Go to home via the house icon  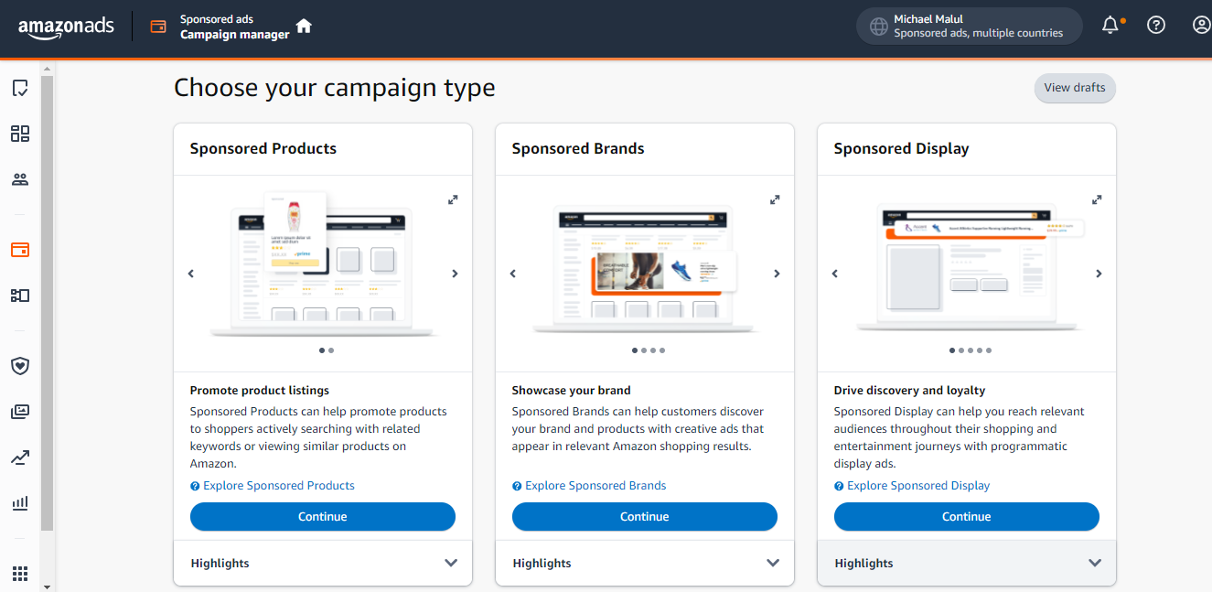click(304, 26)
